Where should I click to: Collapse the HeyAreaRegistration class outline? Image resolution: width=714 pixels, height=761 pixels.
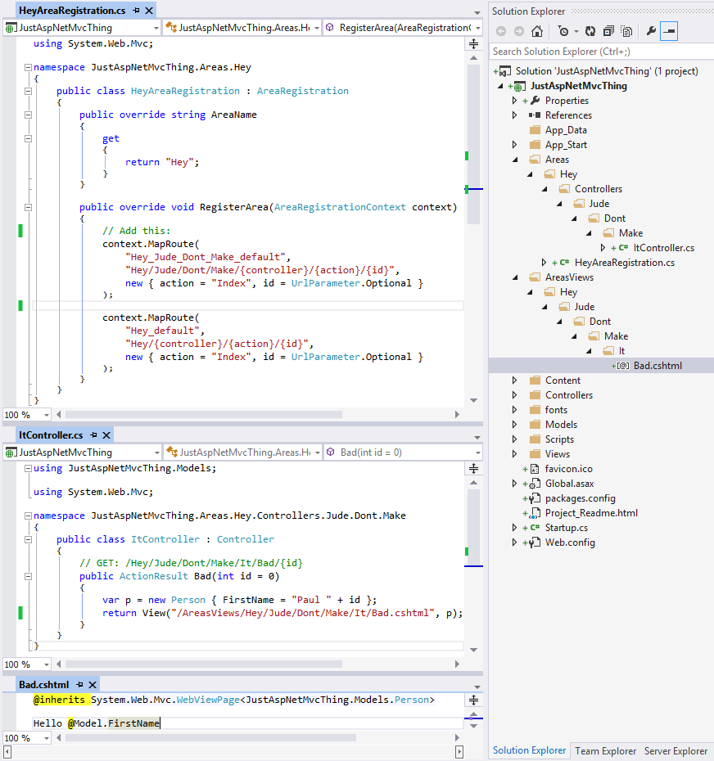click(x=28, y=91)
